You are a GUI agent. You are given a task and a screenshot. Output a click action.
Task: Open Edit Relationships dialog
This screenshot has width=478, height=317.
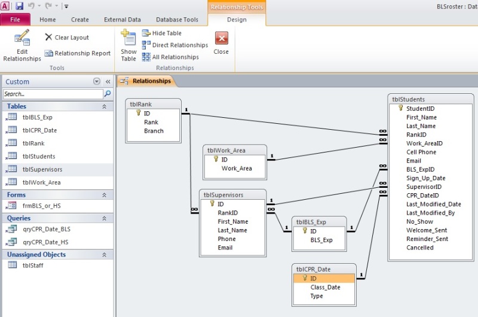(22, 46)
